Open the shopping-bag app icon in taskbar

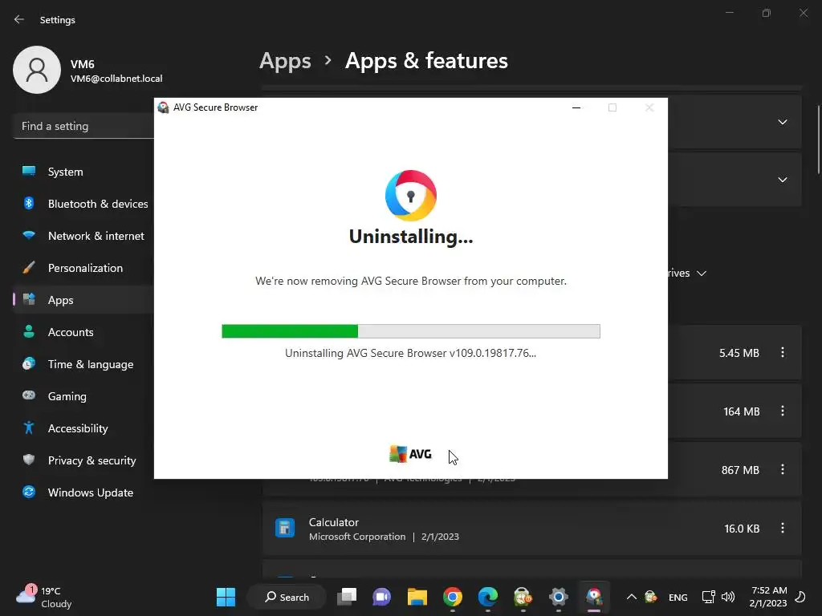pyautogui.click(x=523, y=597)
